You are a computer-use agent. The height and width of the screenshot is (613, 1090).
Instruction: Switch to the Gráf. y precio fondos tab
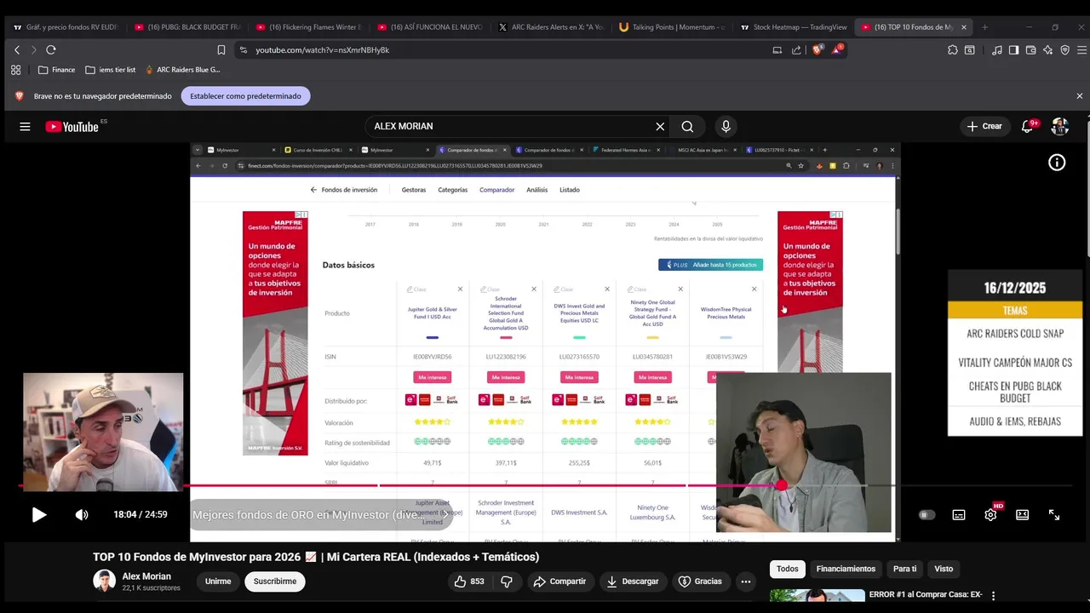pos(66,27)
